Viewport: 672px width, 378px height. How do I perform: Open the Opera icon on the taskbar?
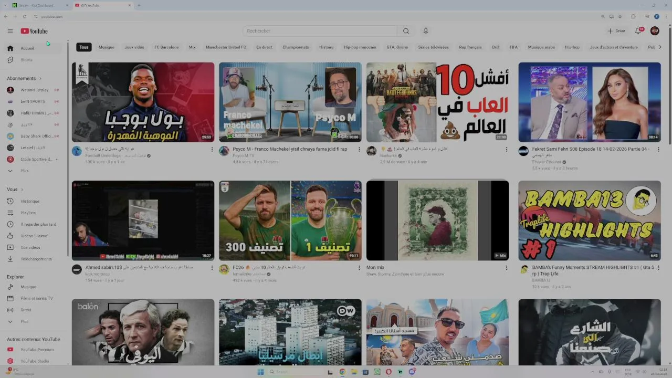click(388, 372)
